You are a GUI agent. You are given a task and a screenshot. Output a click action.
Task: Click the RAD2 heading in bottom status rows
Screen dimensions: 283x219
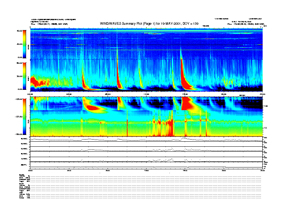point(22,175)
